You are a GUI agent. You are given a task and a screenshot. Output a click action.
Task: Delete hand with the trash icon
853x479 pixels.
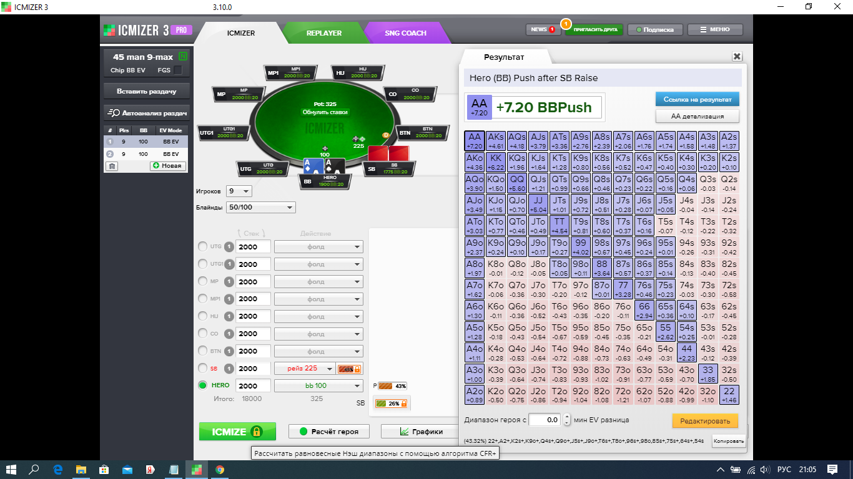point(111,166)
